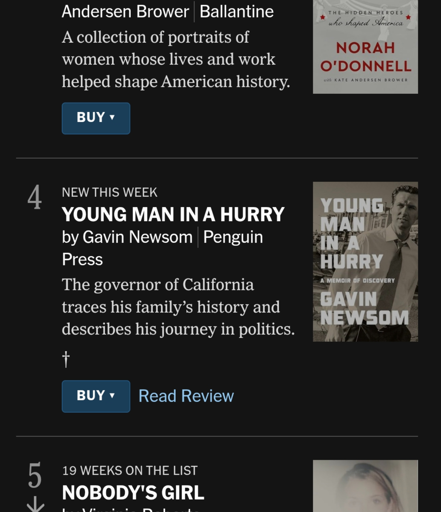
Task: Open the YOUNG MAN IN A HURRY title
Action: click(173, 215)
